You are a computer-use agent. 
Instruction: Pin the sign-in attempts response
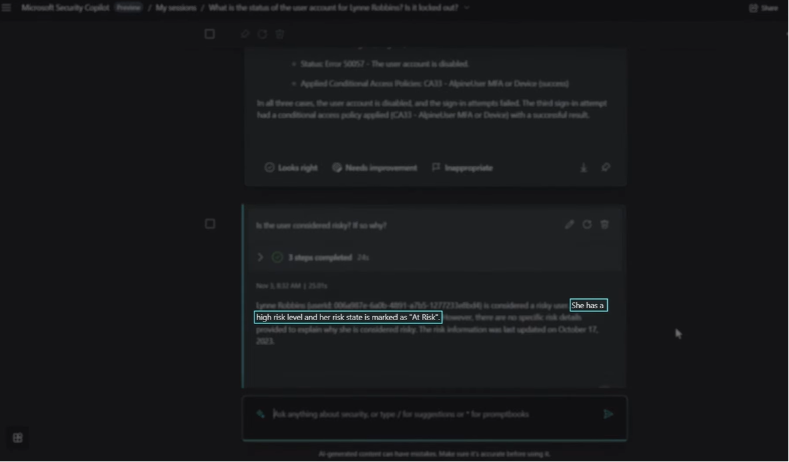(x=605, y=168)
